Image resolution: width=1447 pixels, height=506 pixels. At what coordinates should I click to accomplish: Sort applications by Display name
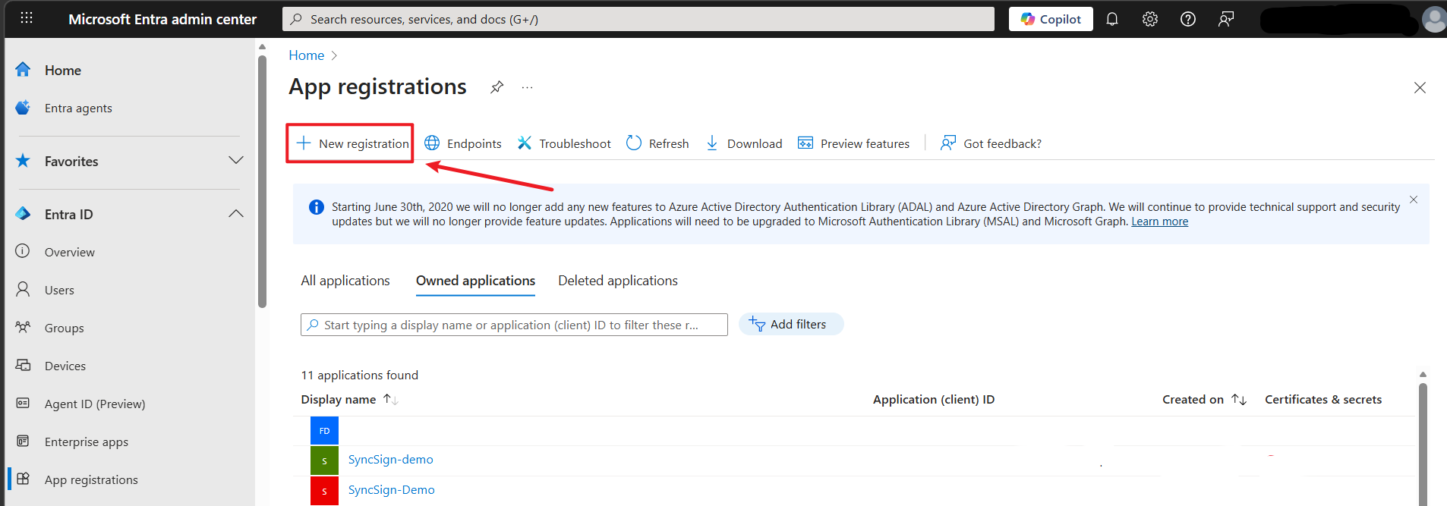(390, 400)
